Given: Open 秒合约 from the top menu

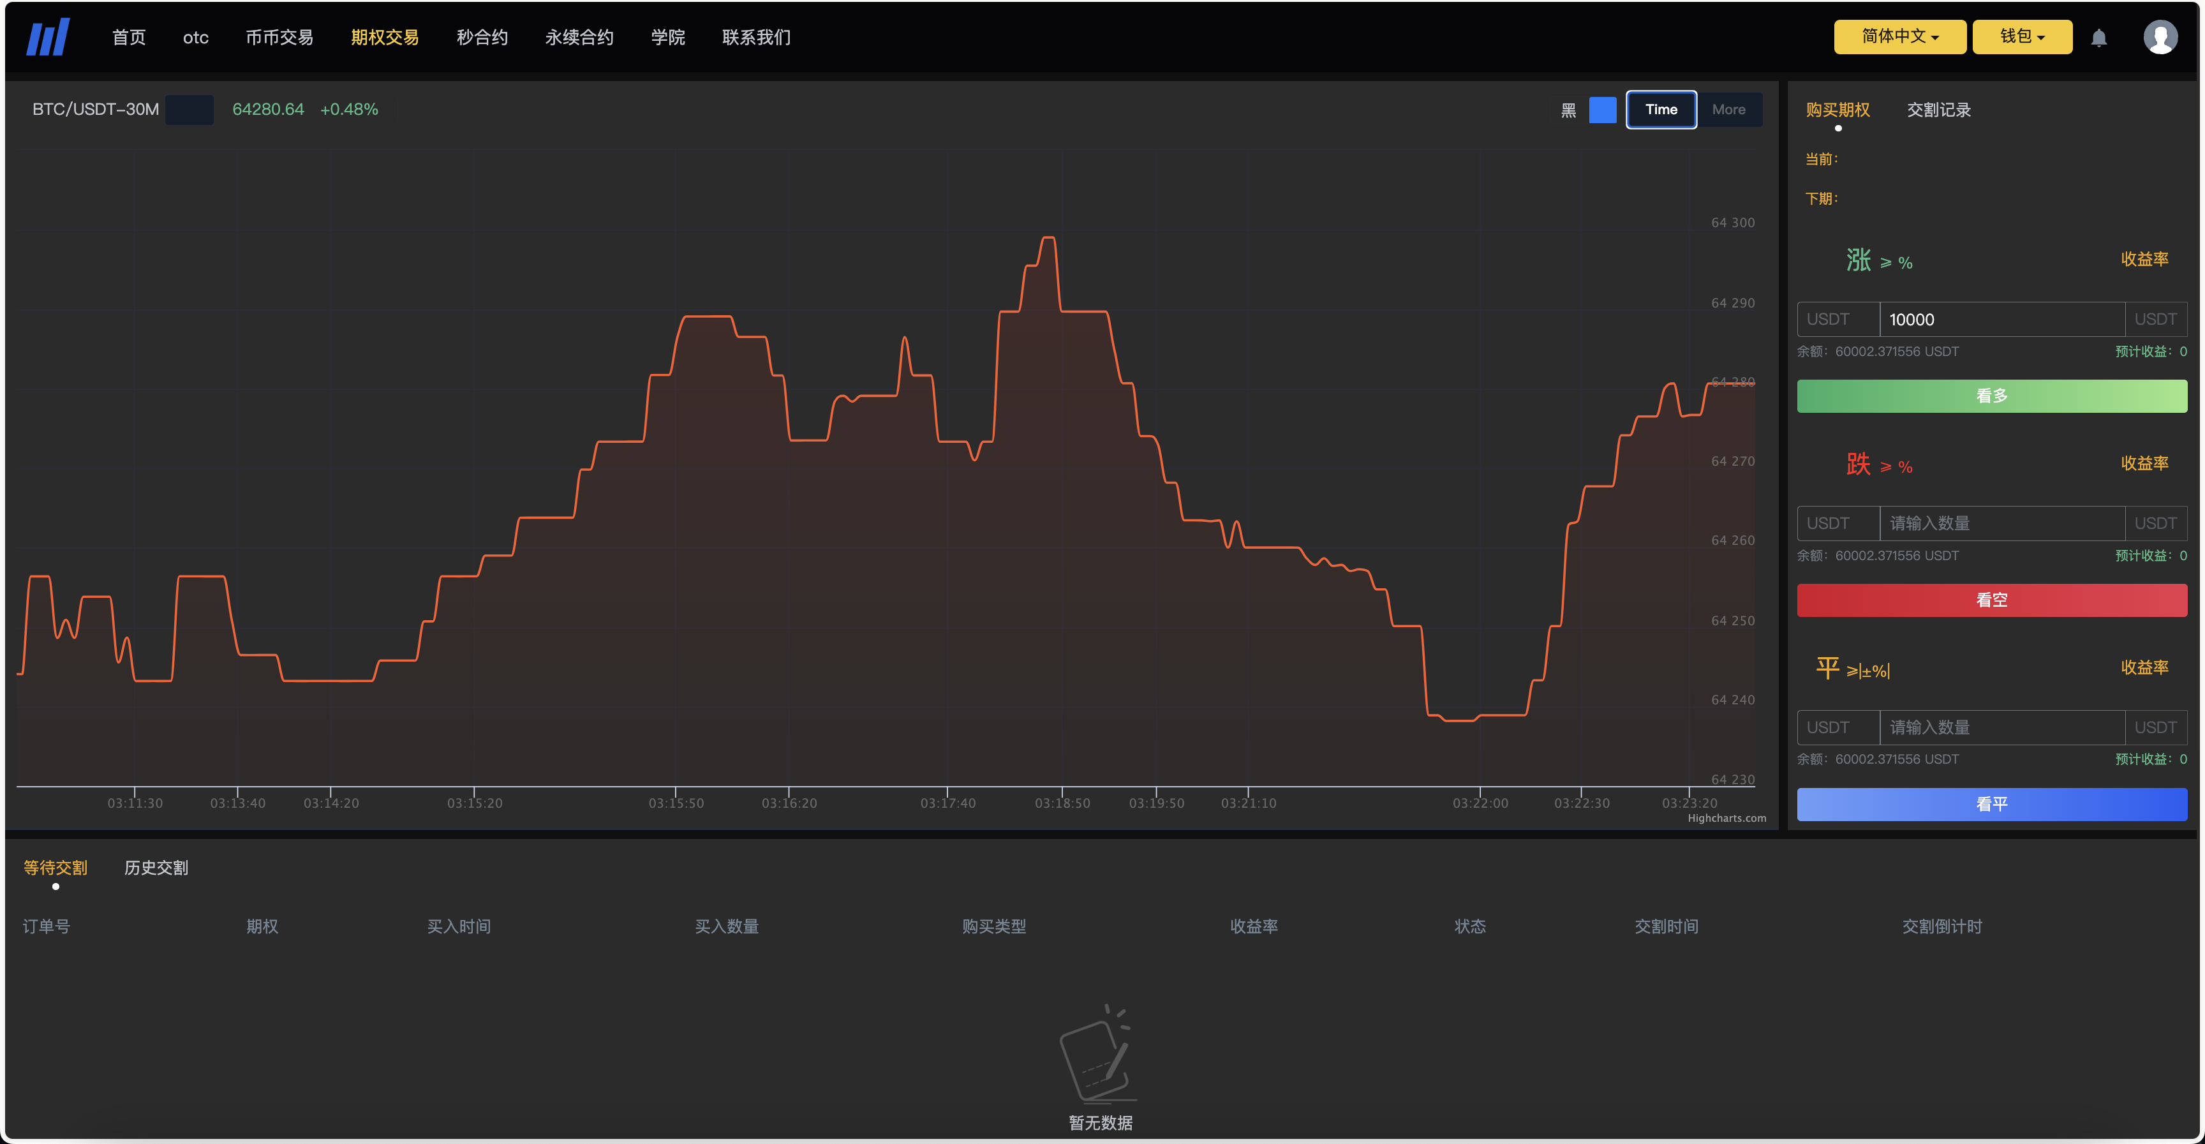Looking at the screenshot, I should point(482,38).
